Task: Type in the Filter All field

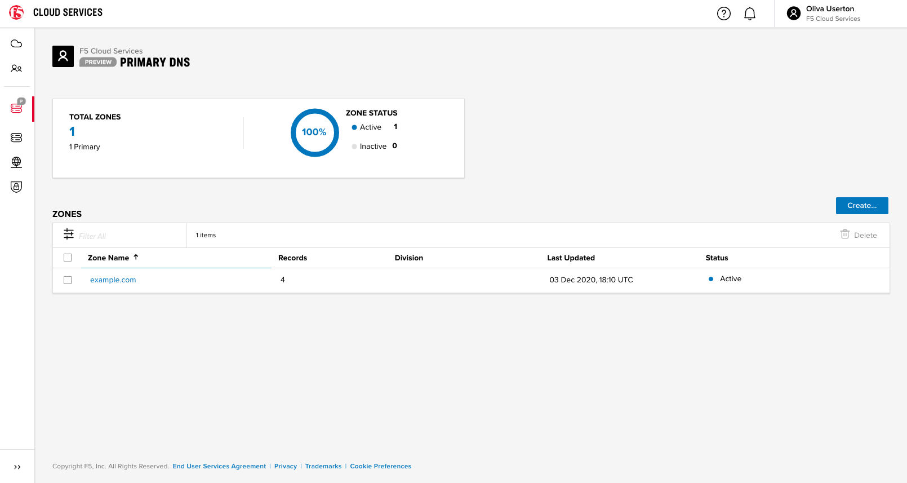Action: tap(130, 236)
